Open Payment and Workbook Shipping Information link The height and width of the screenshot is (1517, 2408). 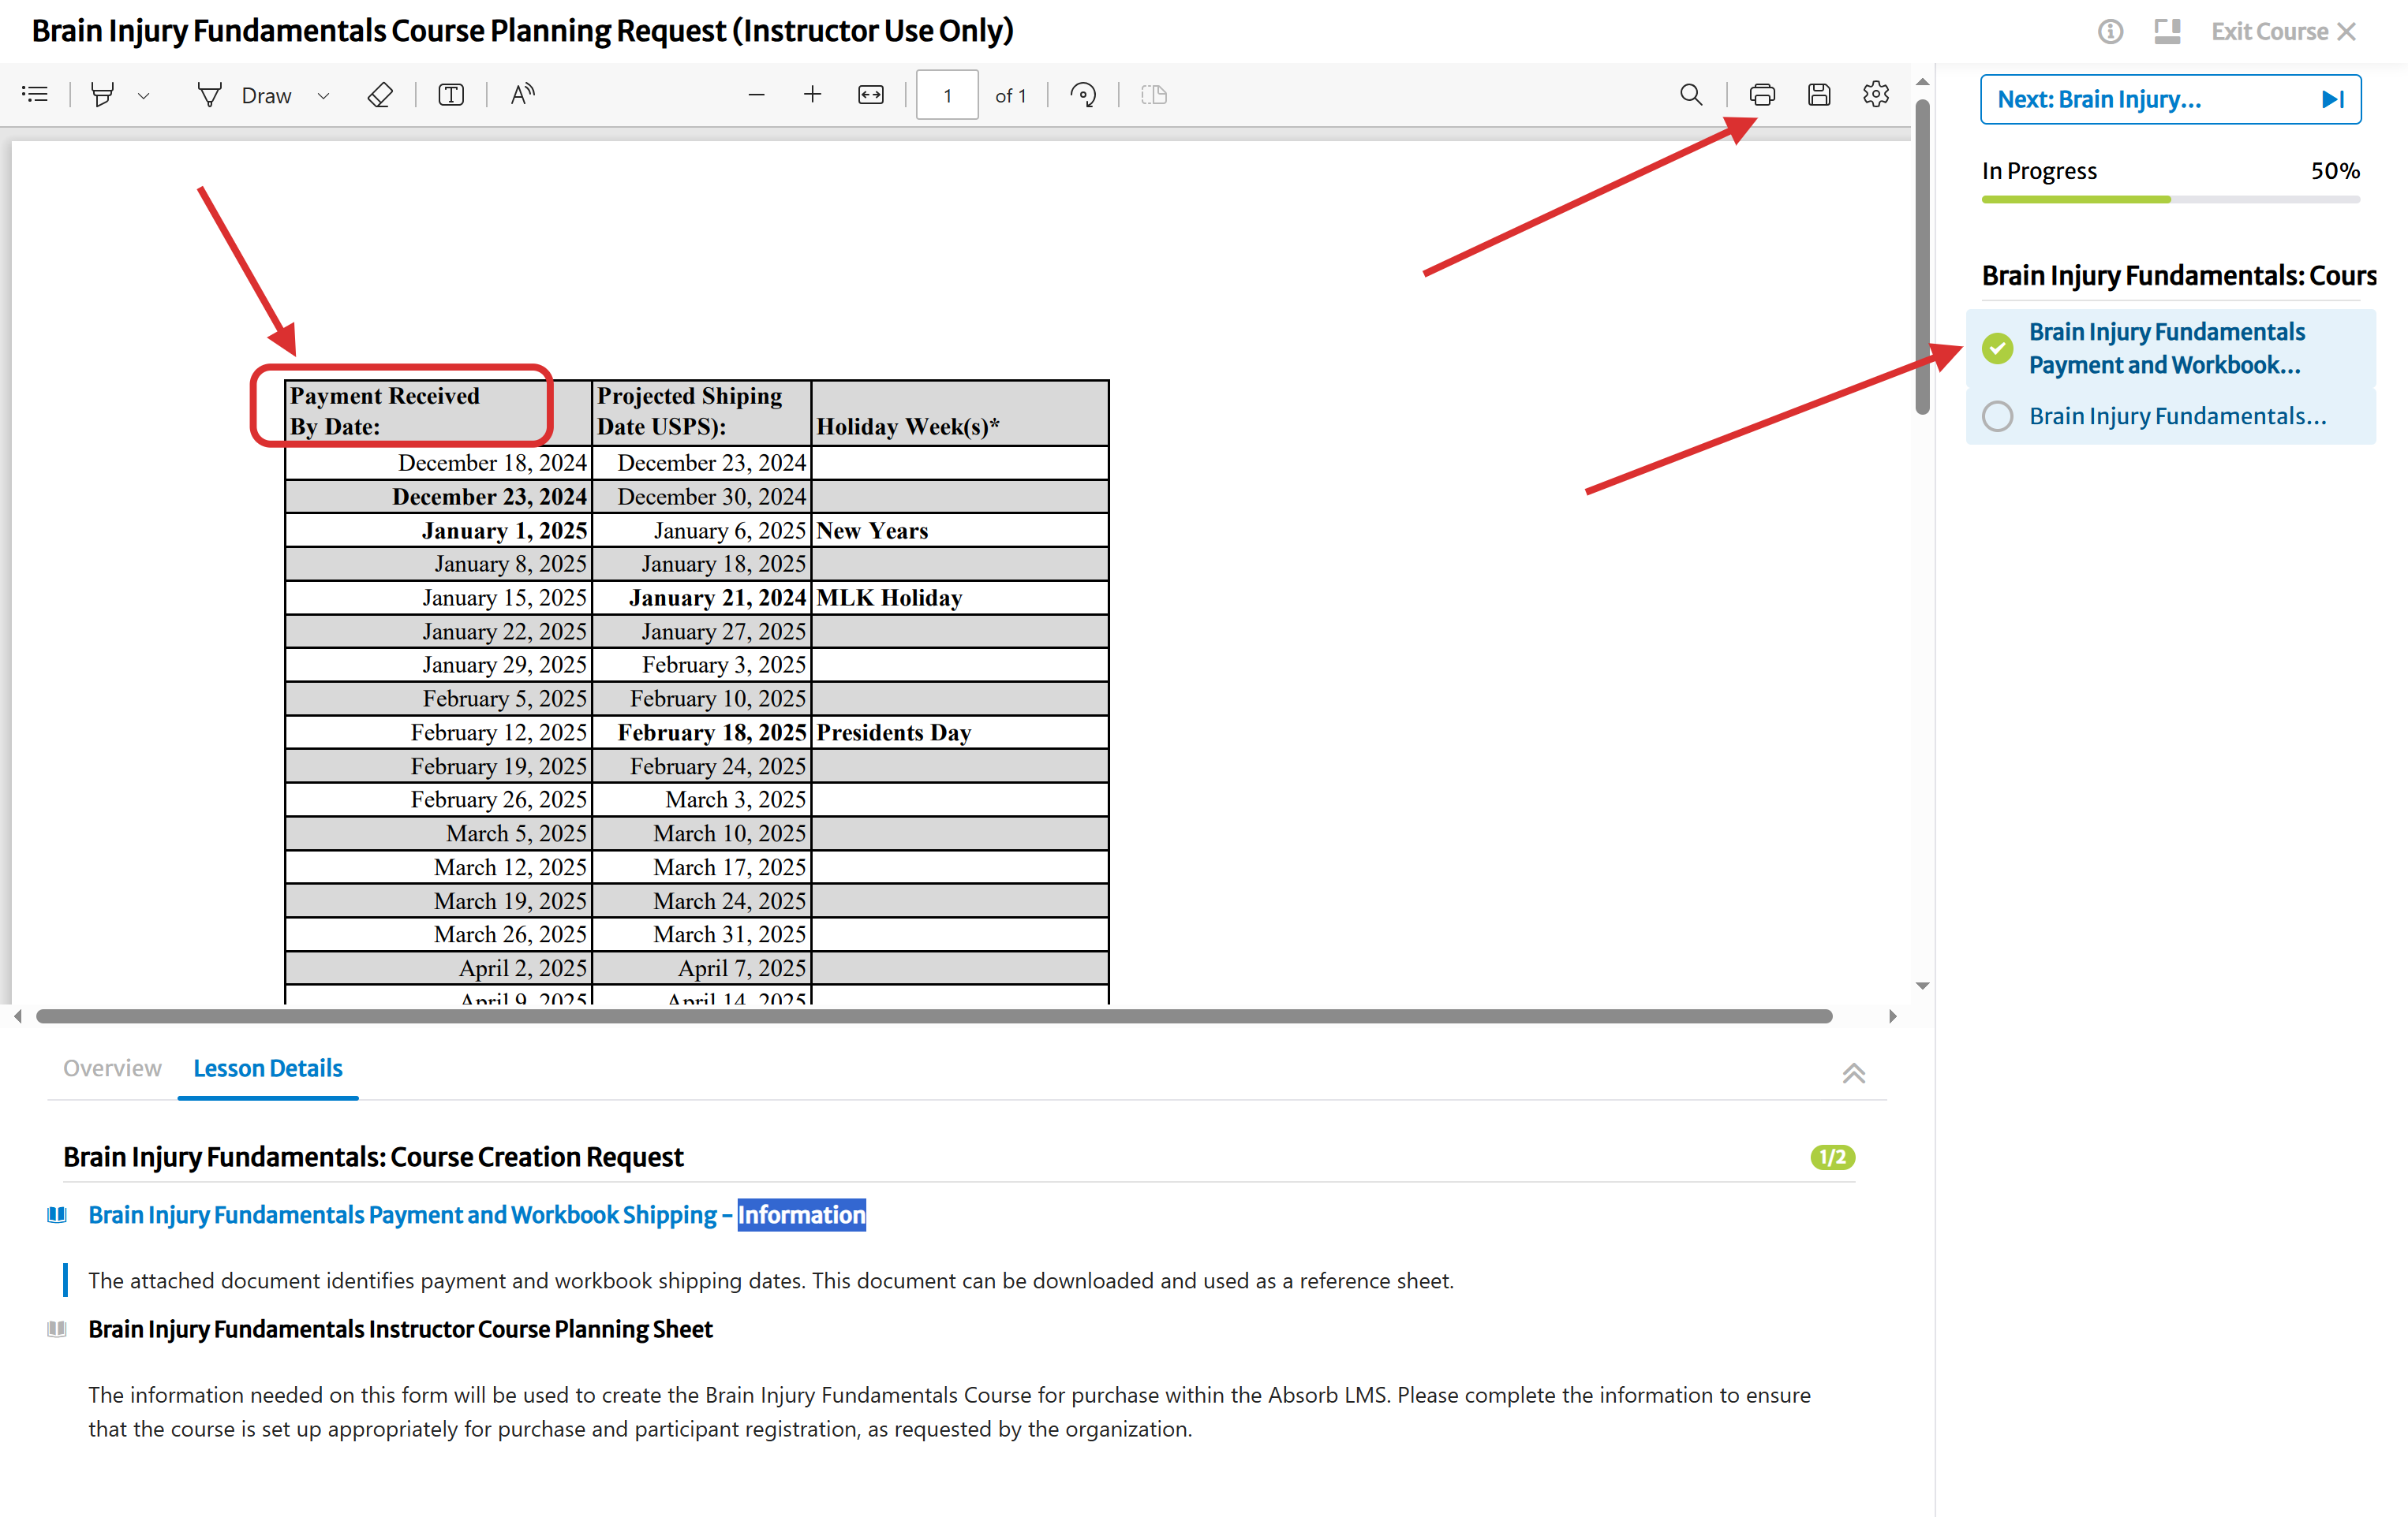point(477,1215)
